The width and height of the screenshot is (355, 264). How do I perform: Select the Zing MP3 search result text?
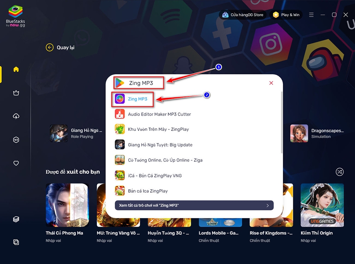[138, 99]
